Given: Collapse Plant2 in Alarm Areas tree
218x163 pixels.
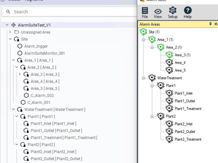Looking at the screenshot, I should [x=152, y=116].
